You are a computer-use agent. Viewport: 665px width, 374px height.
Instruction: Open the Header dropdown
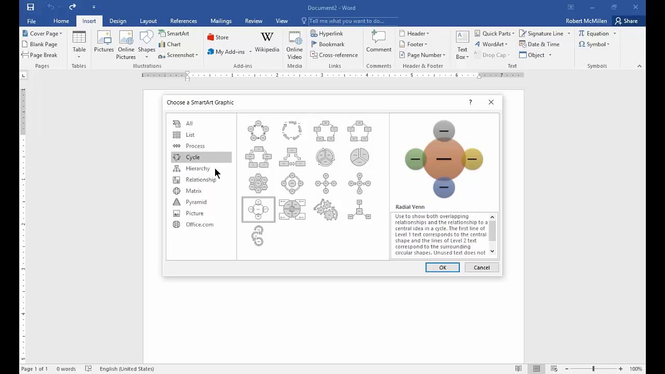(414, 33)
